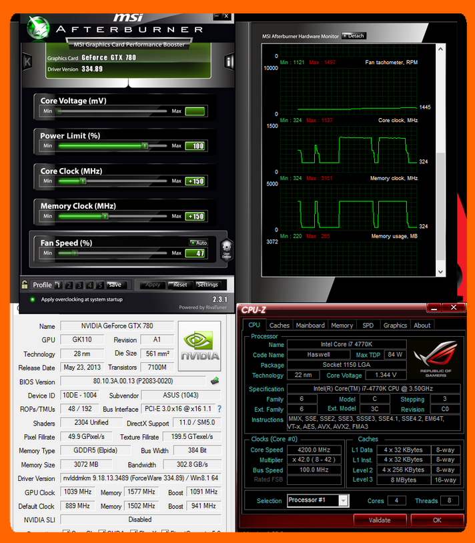Click the Memory Size field '3072 MB'
The height and width of the screenshot is (543, 475).
pos(86,464)
